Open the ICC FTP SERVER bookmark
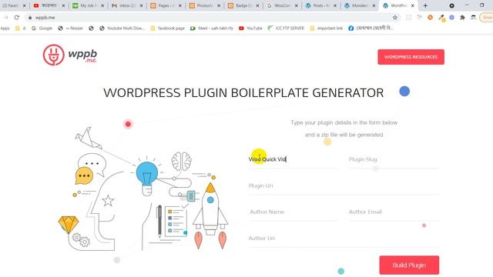 [x=286, y=28]
